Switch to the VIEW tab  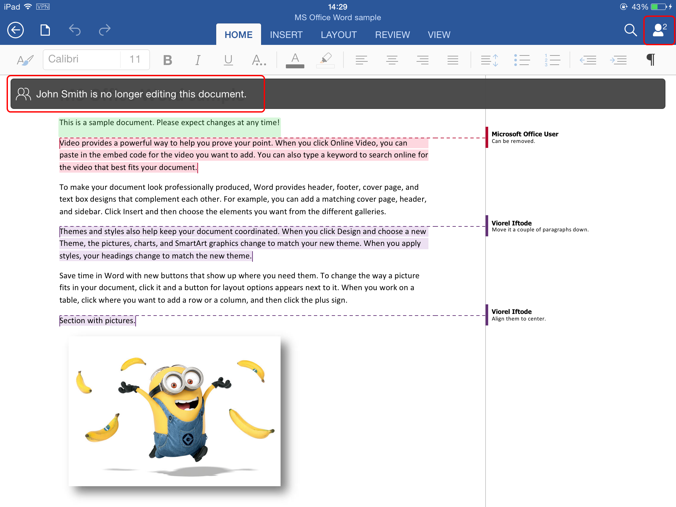pyautogui.click(x=439, y=35)
